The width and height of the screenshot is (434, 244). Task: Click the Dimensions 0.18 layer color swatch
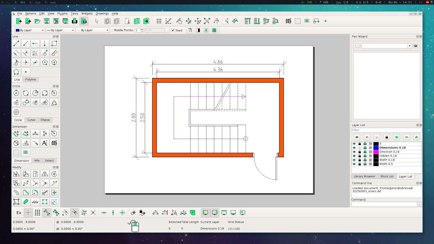click(376, 148)
